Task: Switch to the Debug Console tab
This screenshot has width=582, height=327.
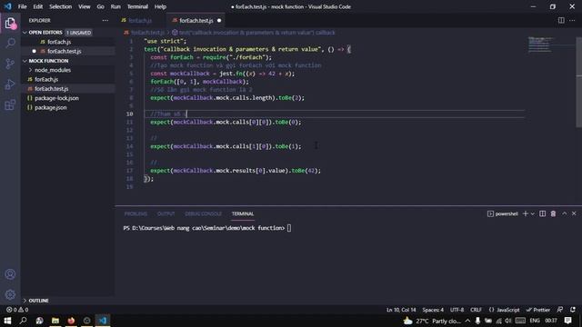Action: click(203, 213)
